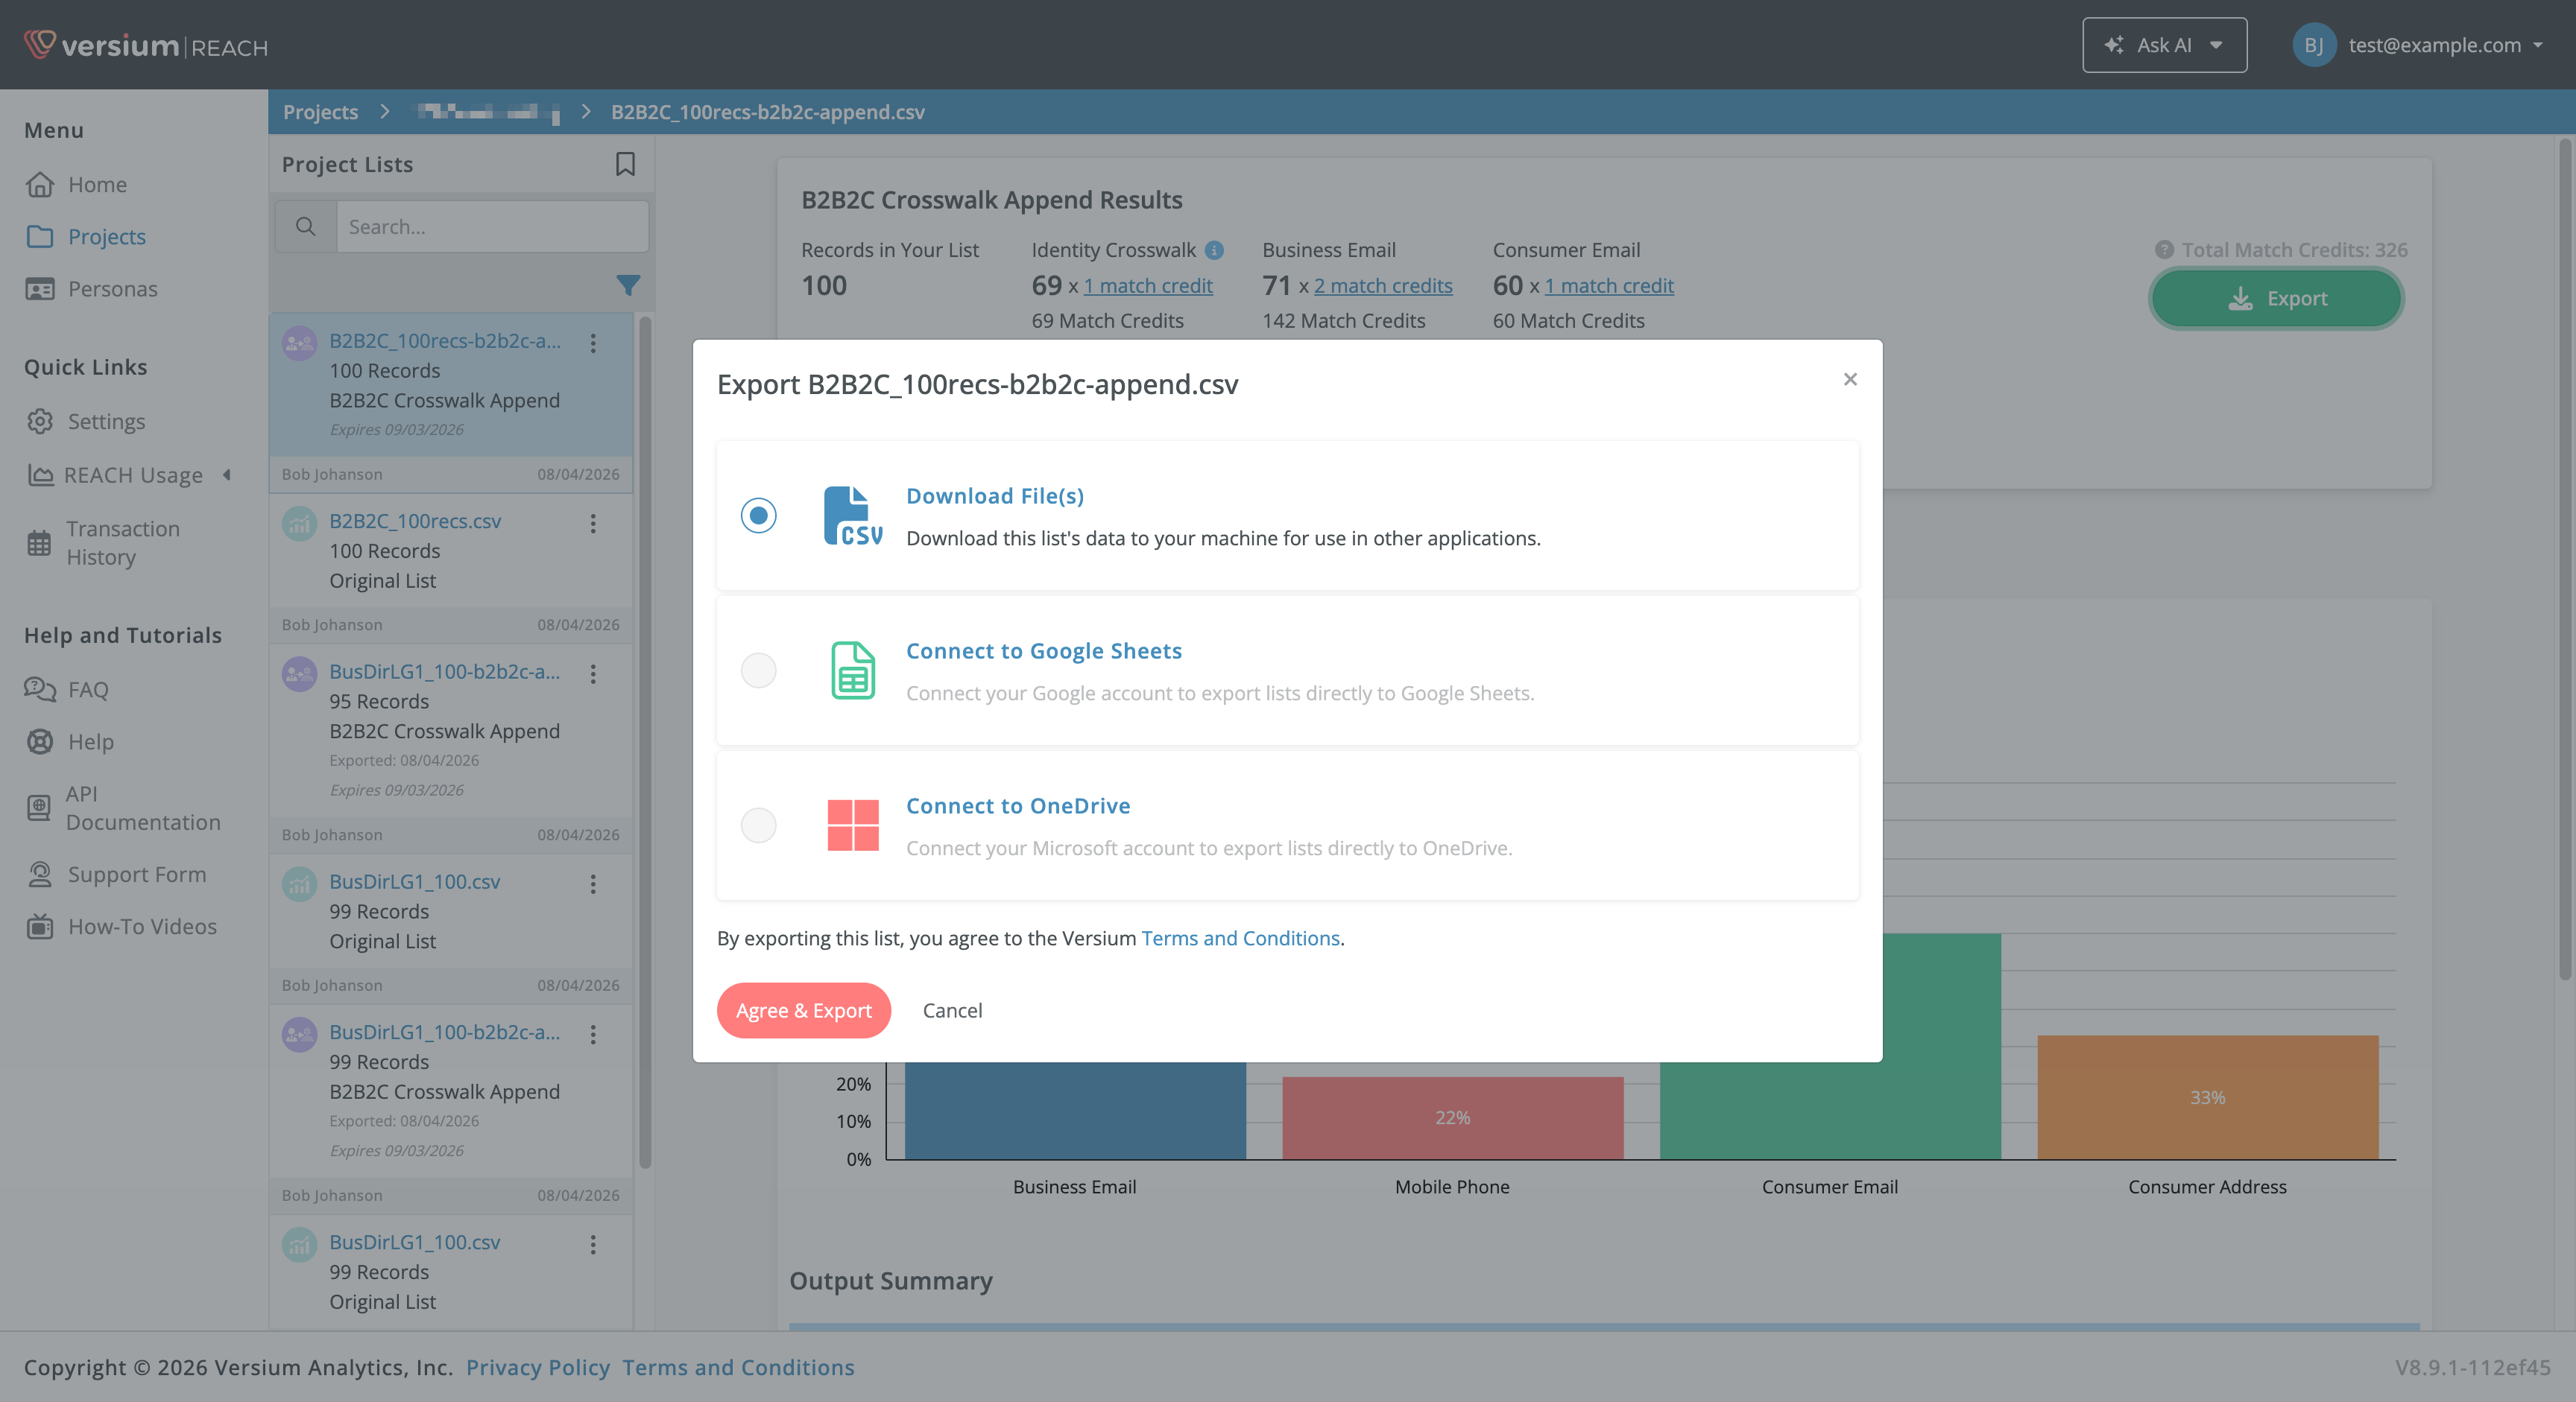Click Cancel in the export dialog
Screen dimensions: 2576x1402
tap(952, 1010)
